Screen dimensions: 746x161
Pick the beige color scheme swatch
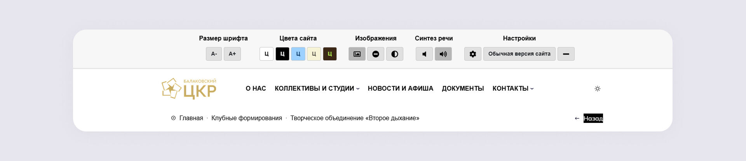tap(314, 54)
